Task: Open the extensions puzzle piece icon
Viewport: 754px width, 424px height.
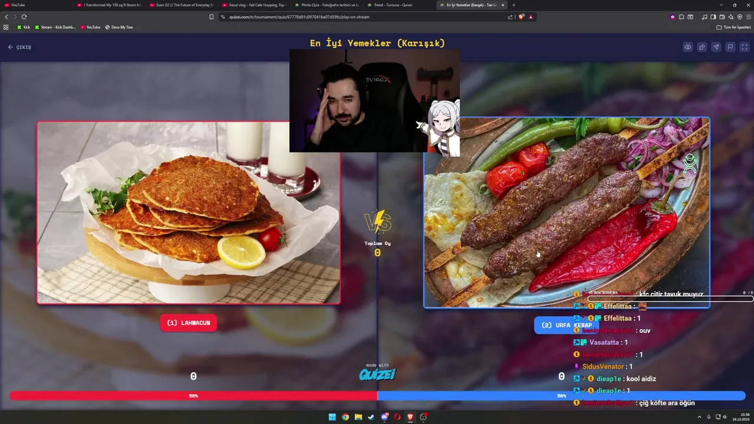Action: pos(682,17)
